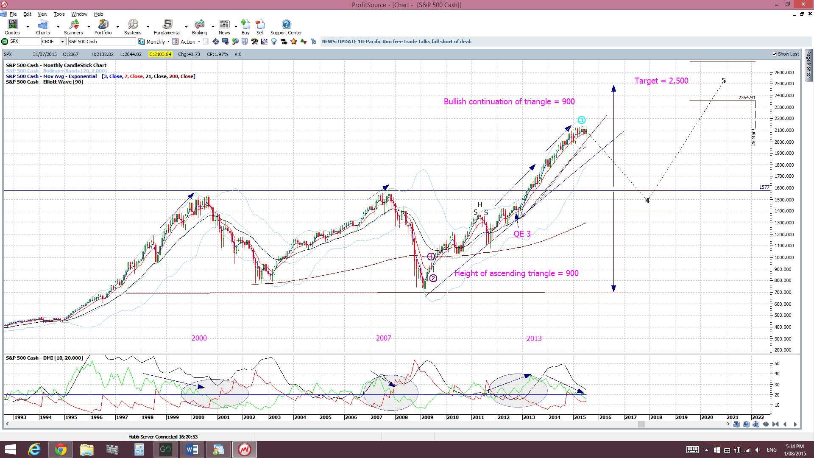Open the CBOE exchange combo box

pyautogui.click(x=53, y=42)
